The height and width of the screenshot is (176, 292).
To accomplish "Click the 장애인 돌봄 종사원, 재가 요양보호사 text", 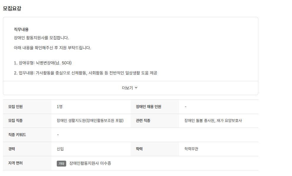I will coord(213,120).
